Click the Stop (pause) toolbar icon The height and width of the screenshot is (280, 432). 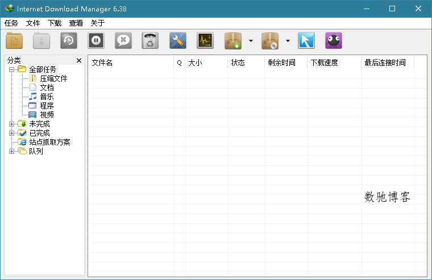96,41
